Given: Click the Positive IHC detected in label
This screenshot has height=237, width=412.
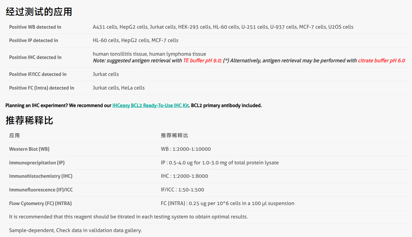Looking at the screenshot, I should tap(35, 57).
